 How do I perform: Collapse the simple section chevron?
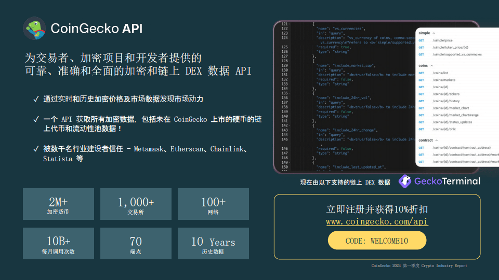tap(434, 33)
